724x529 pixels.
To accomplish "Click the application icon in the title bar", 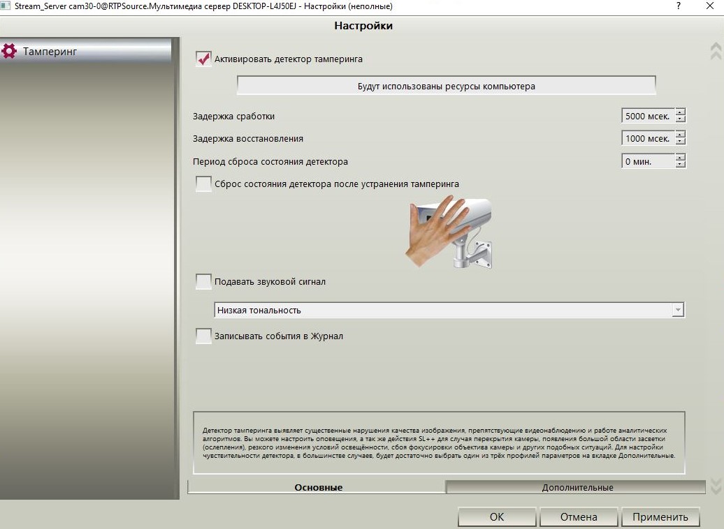I will pyautogui.click(x=6, y=6).
